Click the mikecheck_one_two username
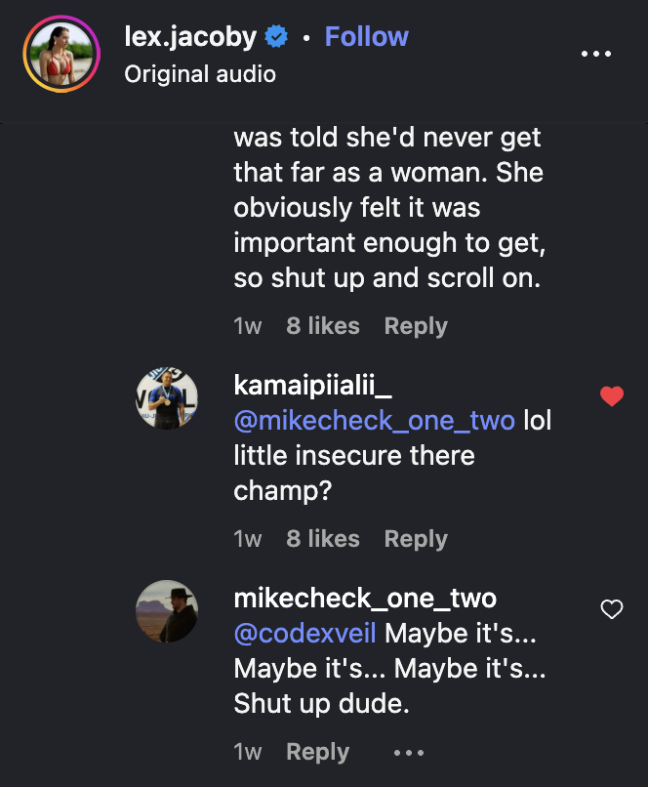Screen dimensions: 648x787 pyautogui.click(x=365, y=599)
